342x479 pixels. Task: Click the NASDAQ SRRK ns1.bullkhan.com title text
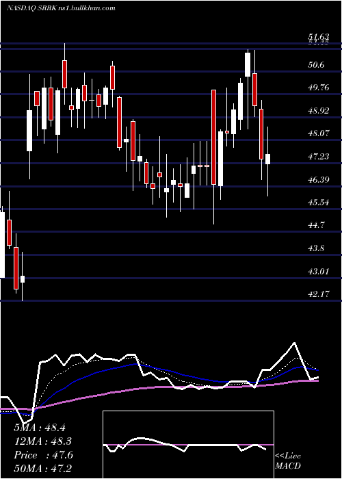(61, 8)
